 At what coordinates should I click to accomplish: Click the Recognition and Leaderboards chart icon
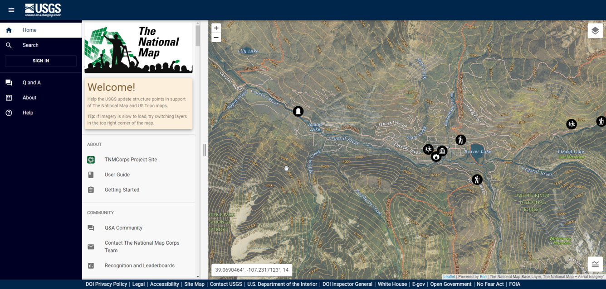pos(91,265)
